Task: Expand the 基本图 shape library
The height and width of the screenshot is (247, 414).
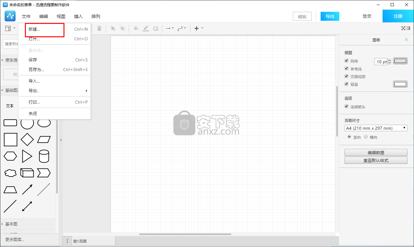Action: 28,224
